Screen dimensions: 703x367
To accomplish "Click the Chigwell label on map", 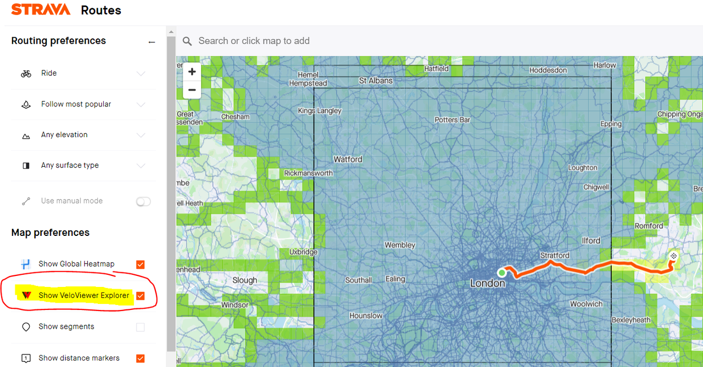I will tap(596, 187).
